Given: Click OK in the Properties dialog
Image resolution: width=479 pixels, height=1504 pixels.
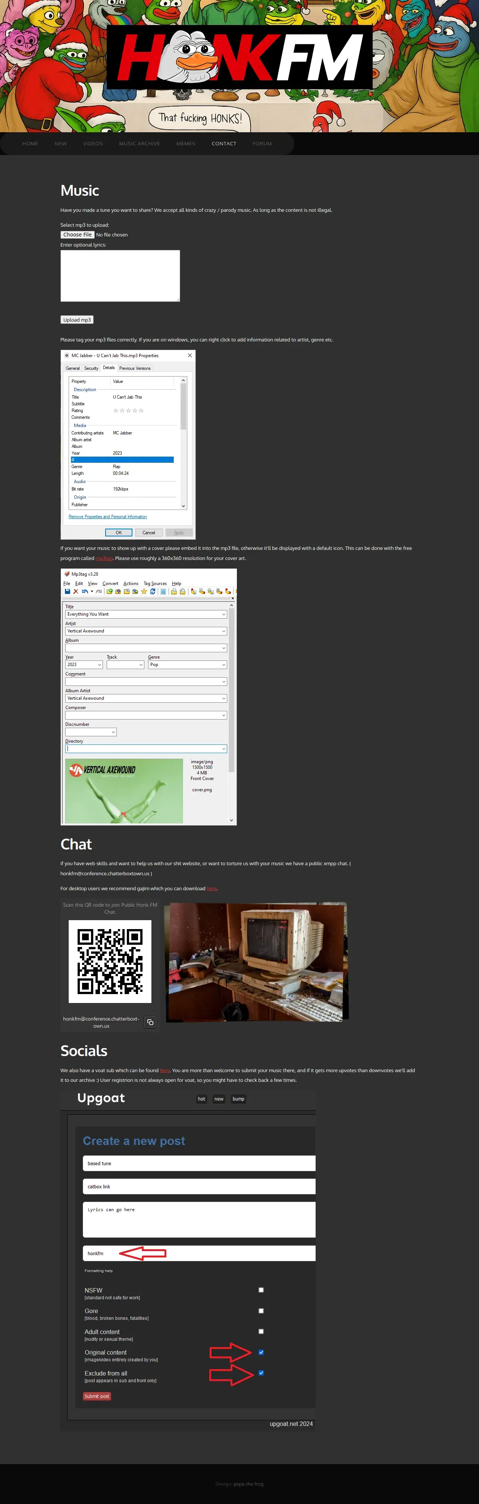Looking at the screenshot, I should click(119, 532).
